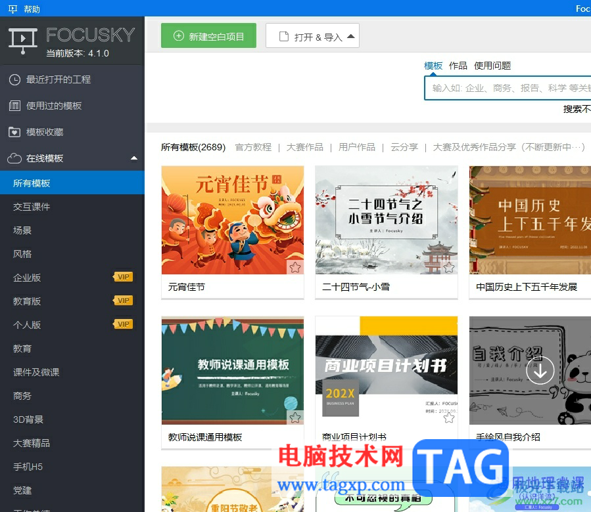This screenshot has width=591, height=512.
Task: Click 中国历史上下五千年发展 title text
Action: pyautogui.click(x=527, y=288)
